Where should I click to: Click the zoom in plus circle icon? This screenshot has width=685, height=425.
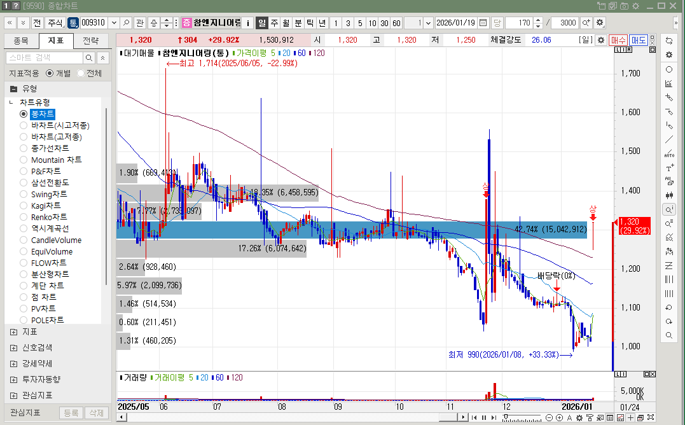[559, 417]
